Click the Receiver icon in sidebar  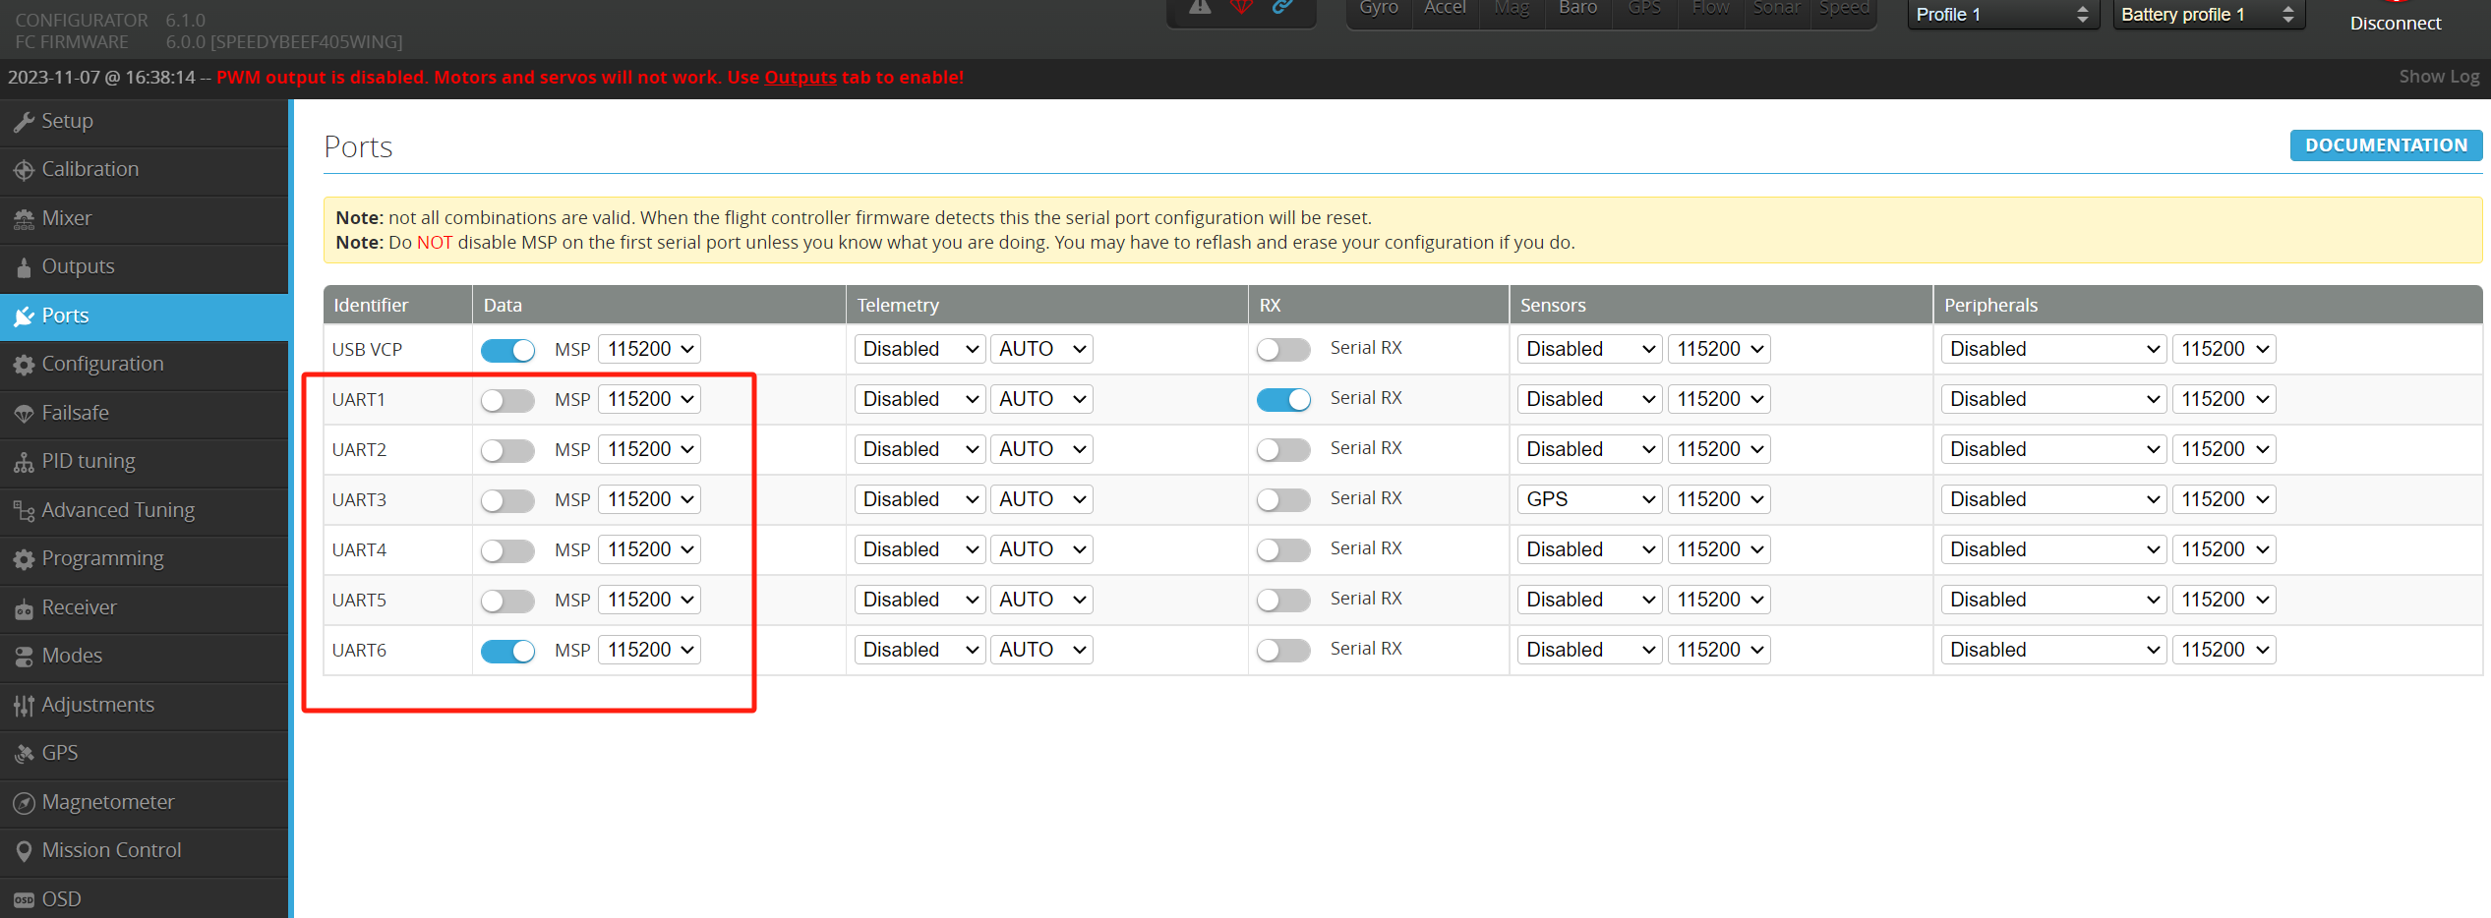(24, 608)
